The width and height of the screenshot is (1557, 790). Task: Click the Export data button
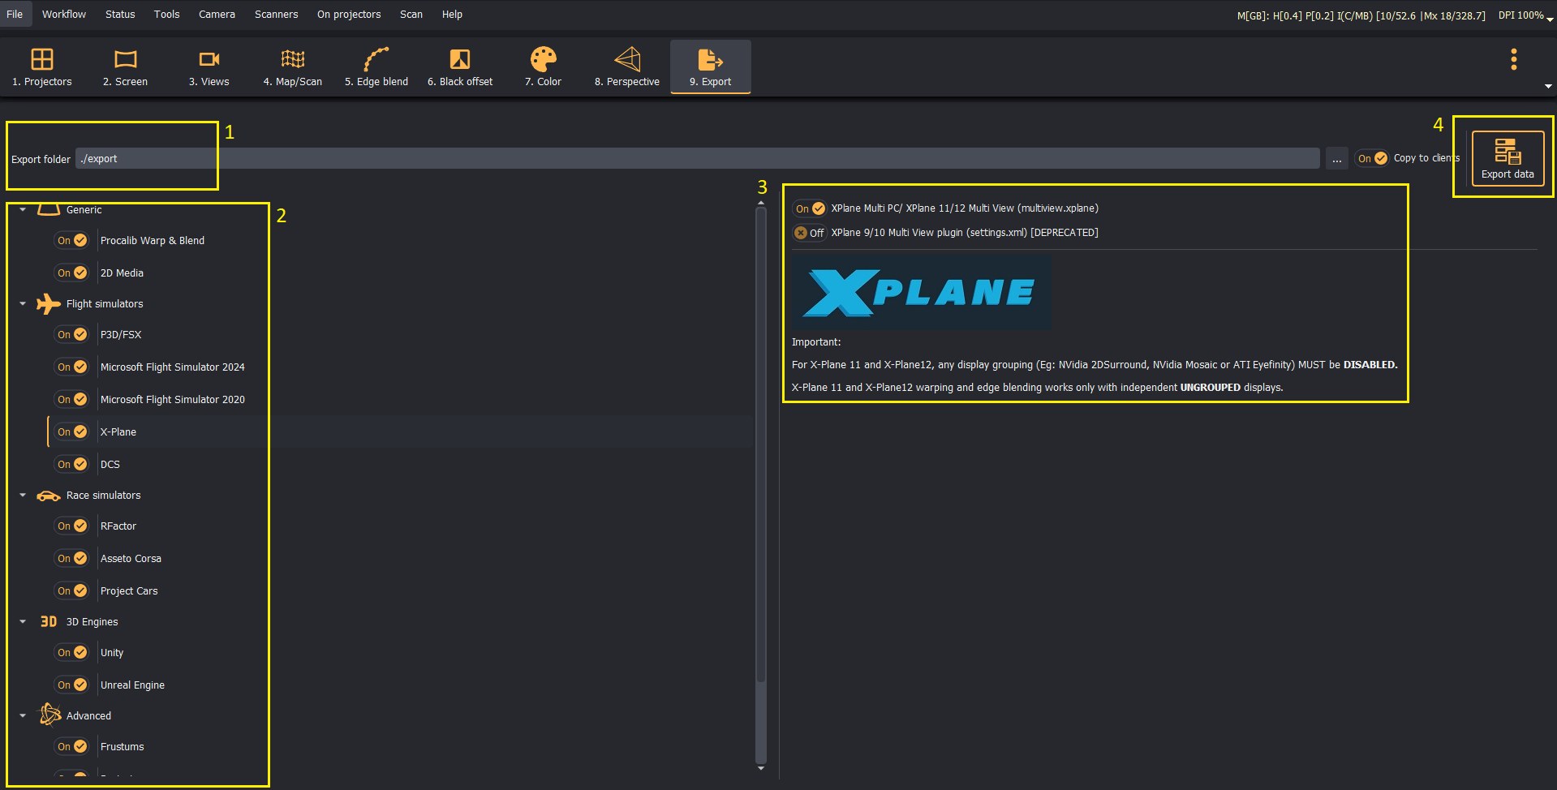point(1508,158)
